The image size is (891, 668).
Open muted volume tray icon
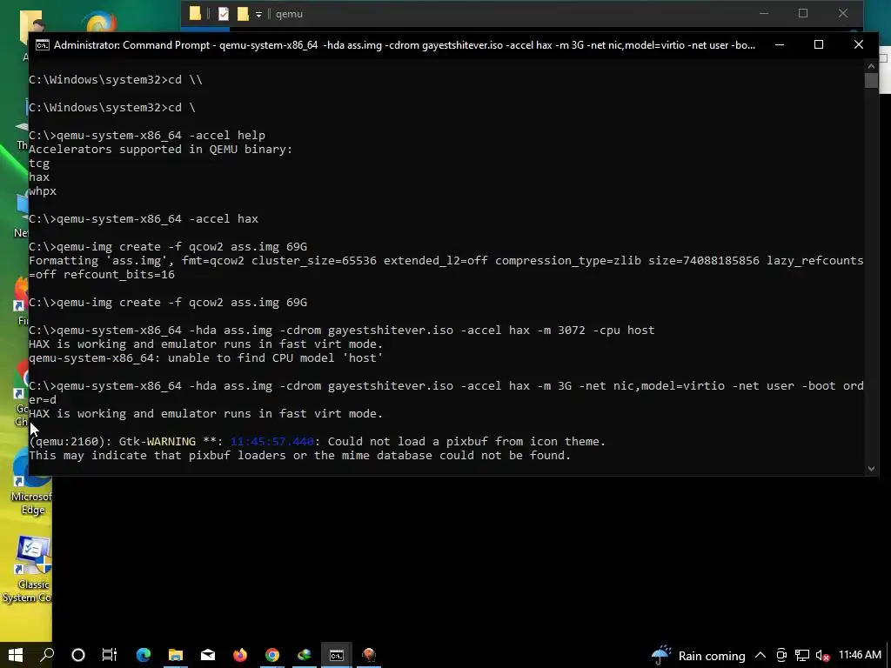[x=822, y=656]
